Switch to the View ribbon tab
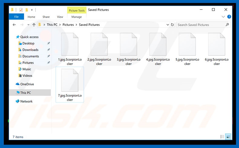Image resolution: width=239 pixels, height=148 pixels. coord(60,17)
